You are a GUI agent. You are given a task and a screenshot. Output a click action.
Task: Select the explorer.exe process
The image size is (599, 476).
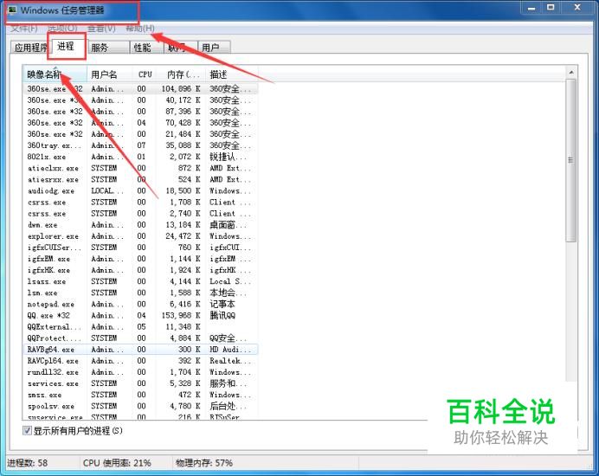[x=140, y=236]
